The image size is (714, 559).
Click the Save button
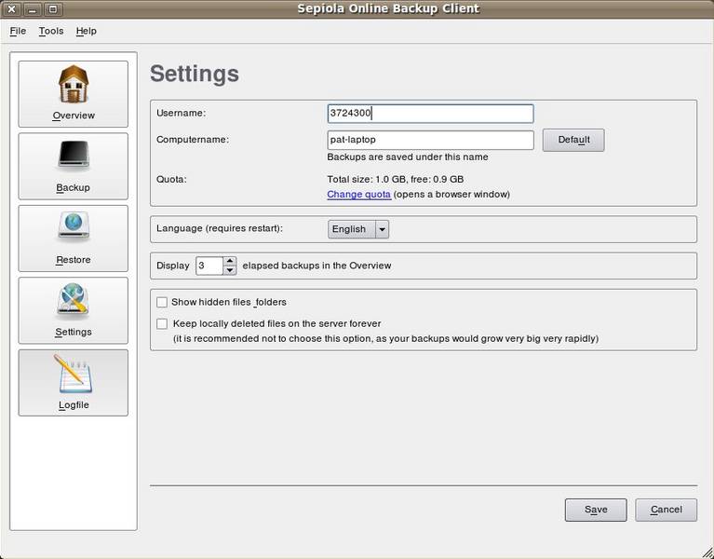596,510
